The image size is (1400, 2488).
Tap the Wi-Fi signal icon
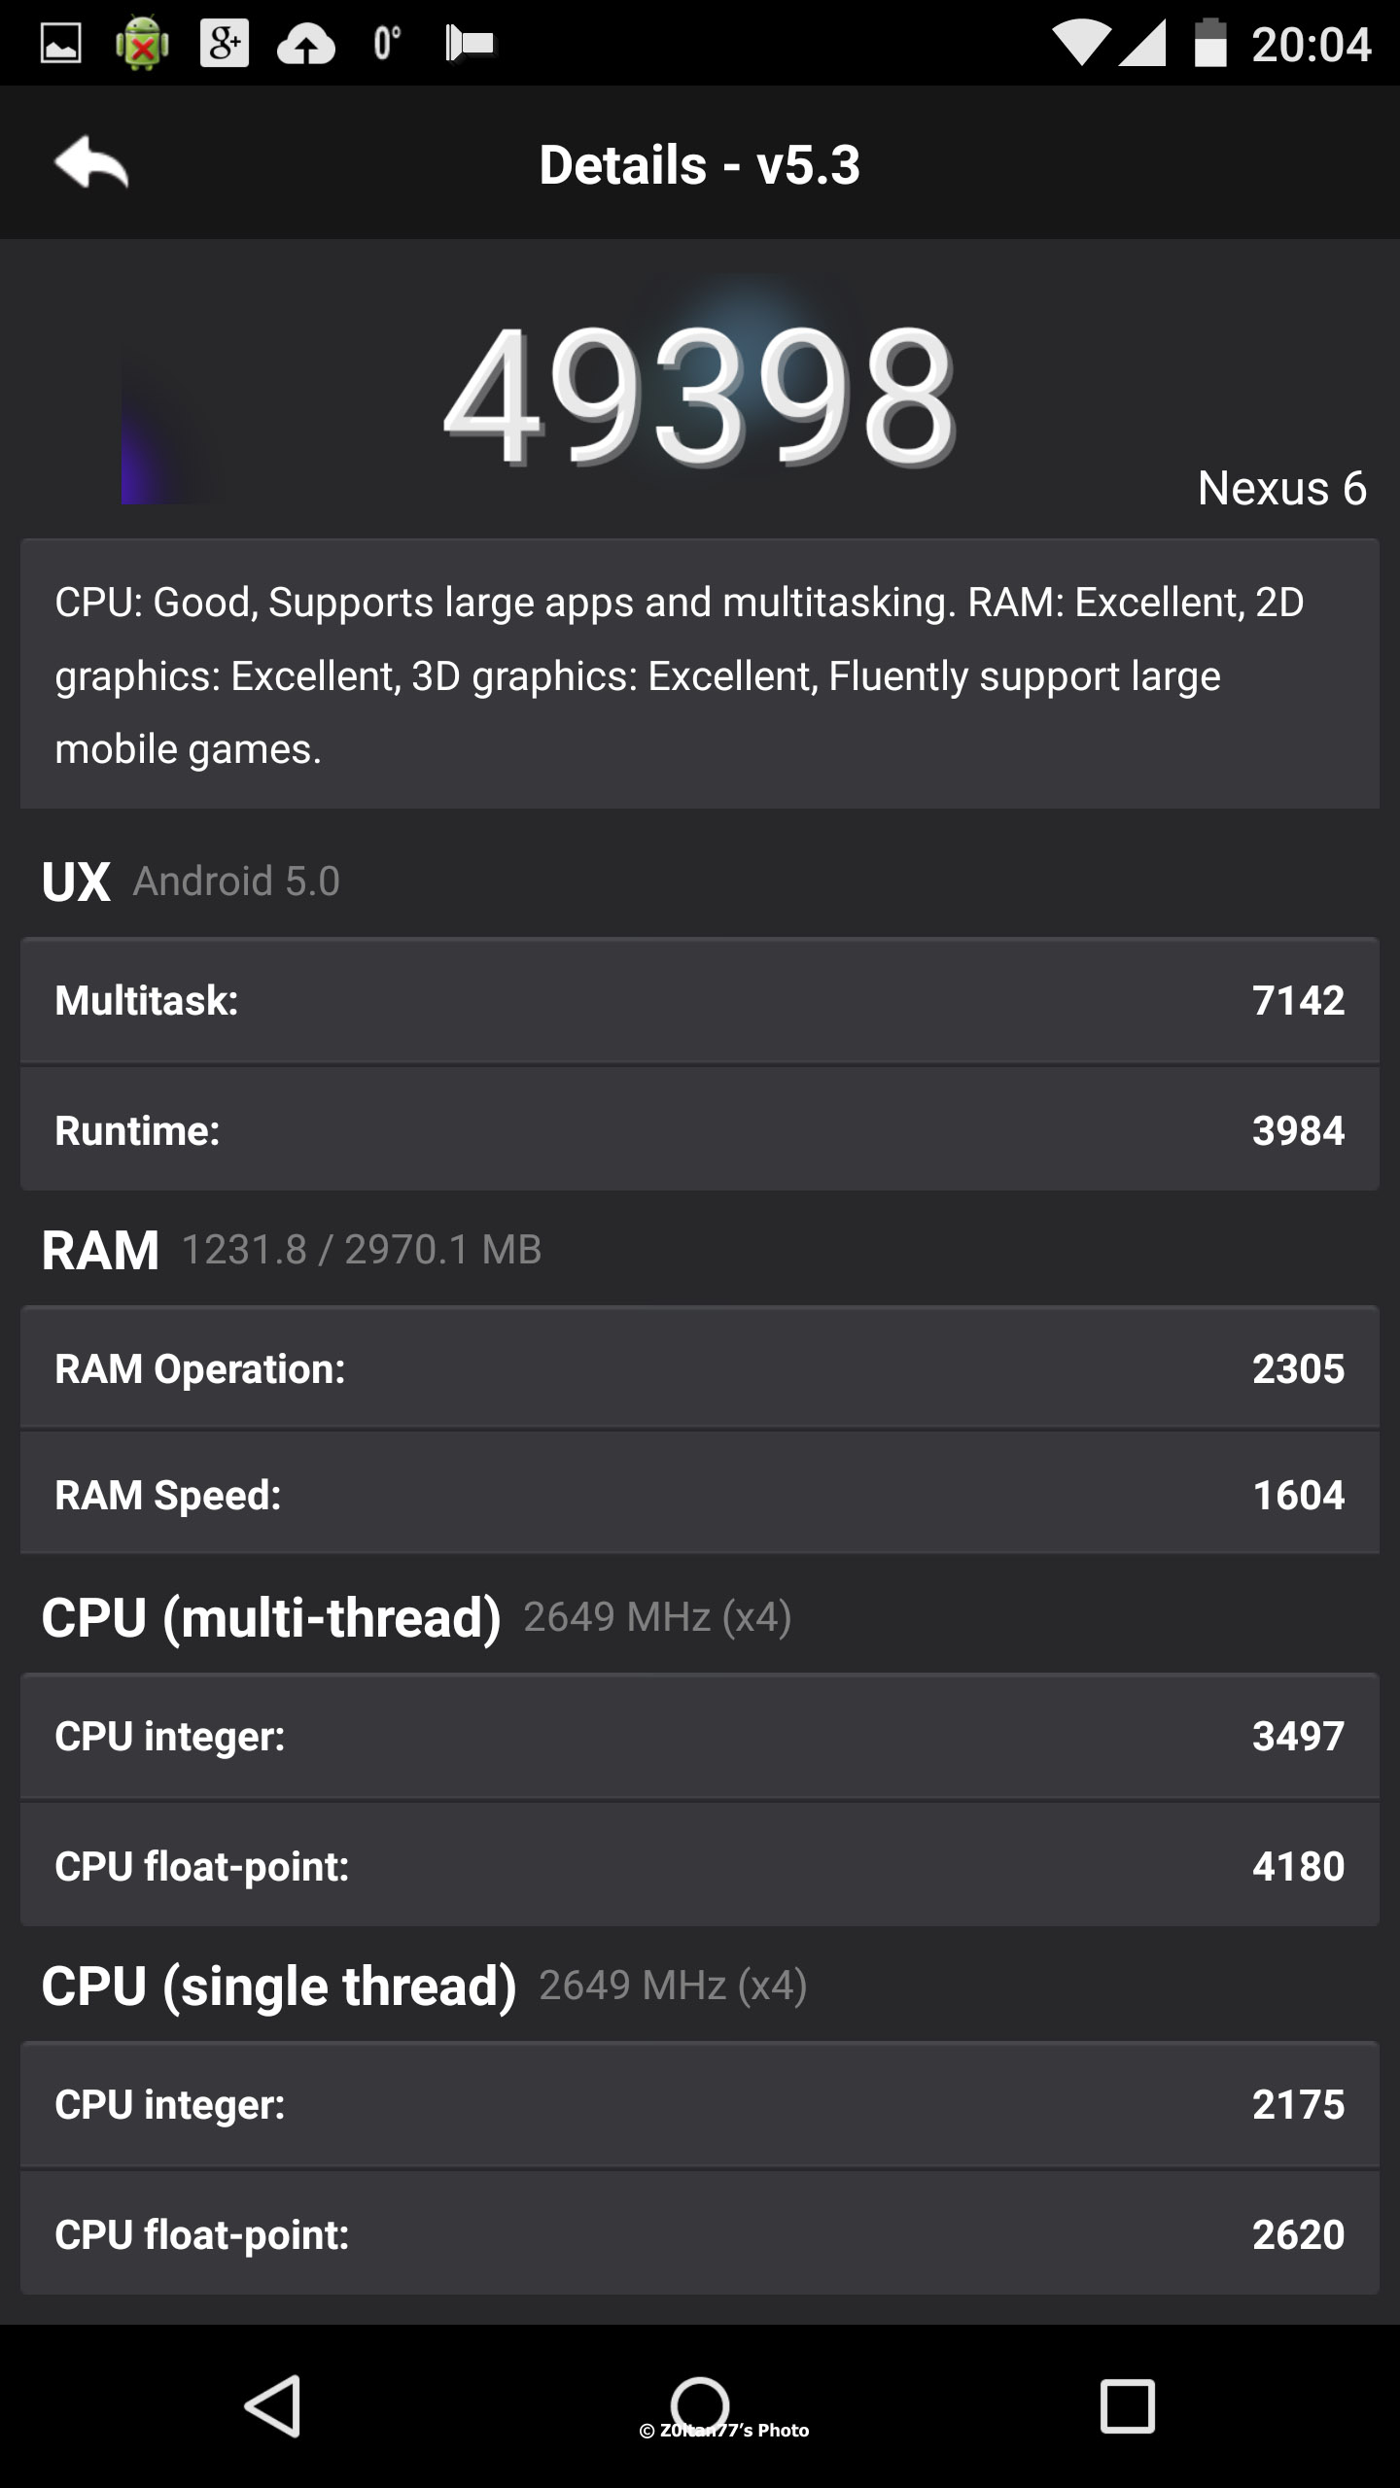coord(1081,44)
